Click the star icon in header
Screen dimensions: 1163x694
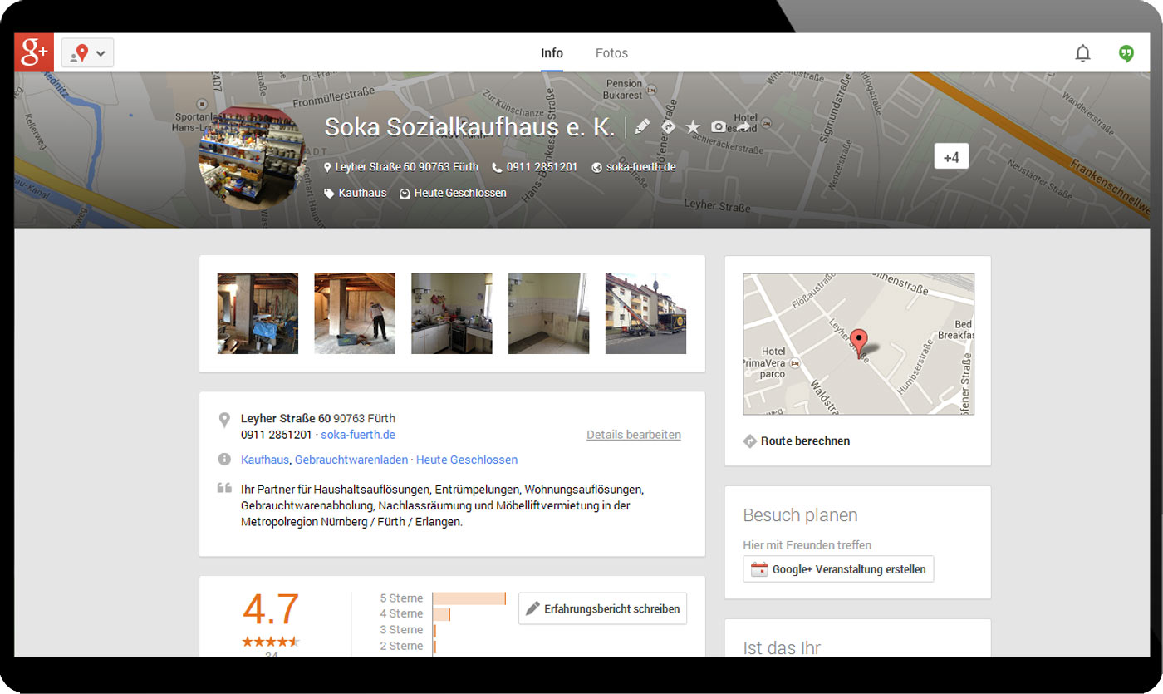tap(693, 126)
